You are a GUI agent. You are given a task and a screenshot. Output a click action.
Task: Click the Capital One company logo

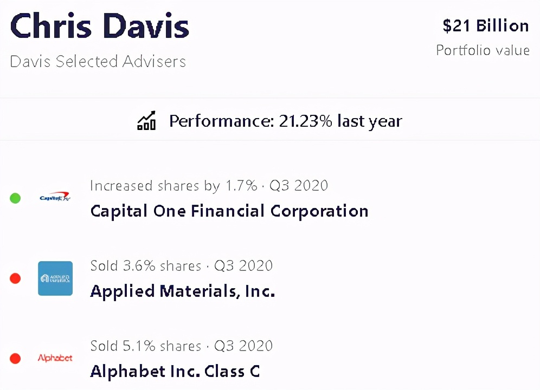(x=55, y=198)
